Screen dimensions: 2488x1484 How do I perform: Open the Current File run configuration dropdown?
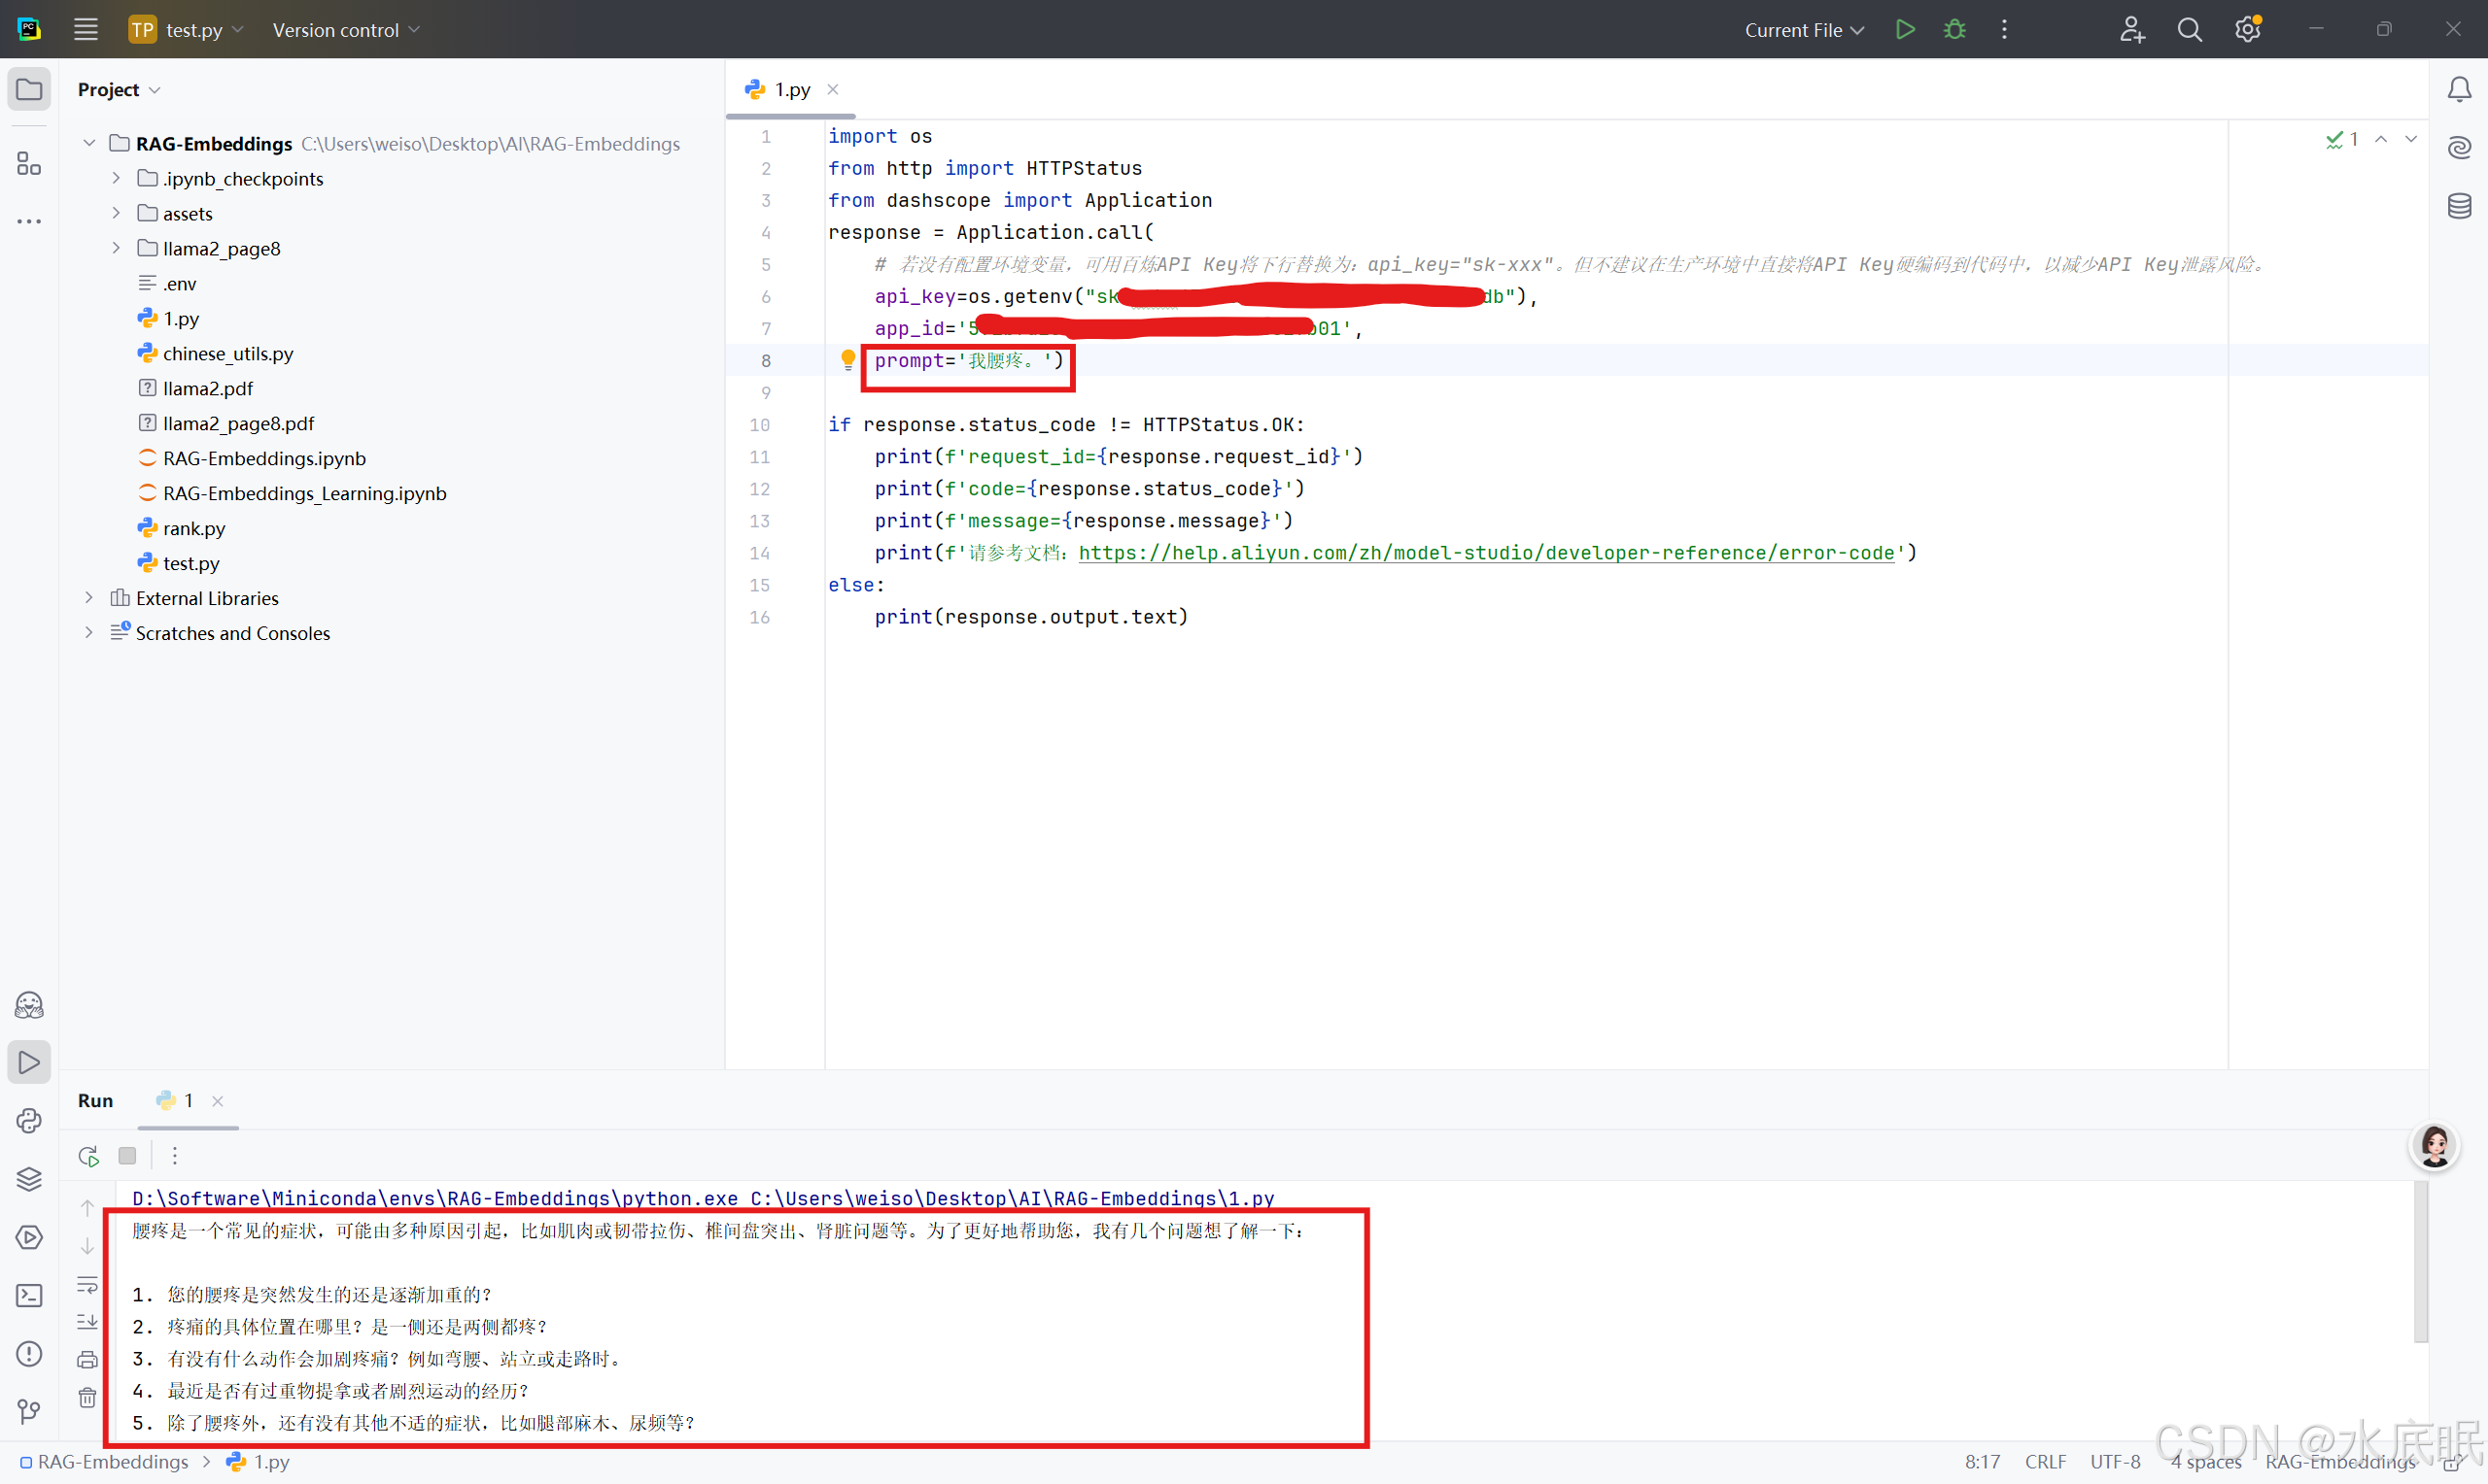coord(1804,30)
